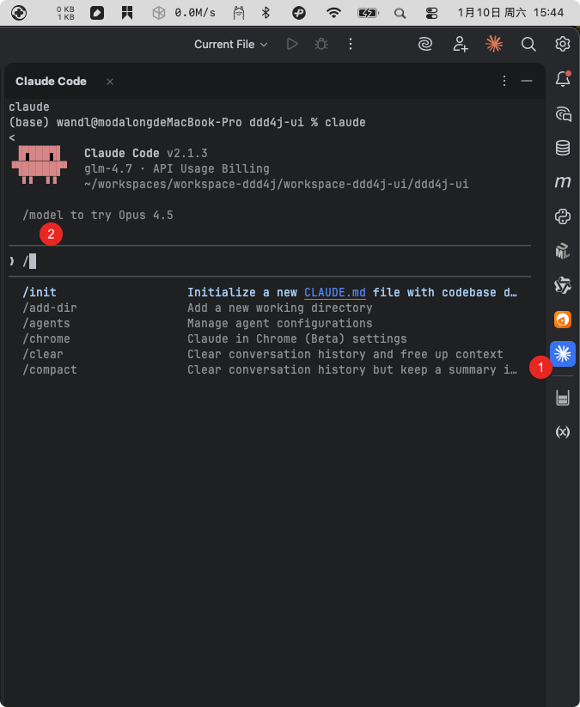Image resolution: width=580 pixels, height=707 pixels.
Task: Click the CLAUDE.md link
Action: (x=335, y=292)
